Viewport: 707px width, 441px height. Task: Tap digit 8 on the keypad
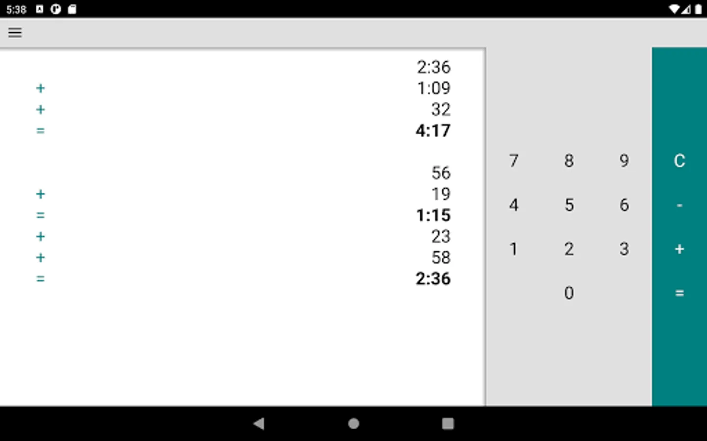tap(569, 161)
